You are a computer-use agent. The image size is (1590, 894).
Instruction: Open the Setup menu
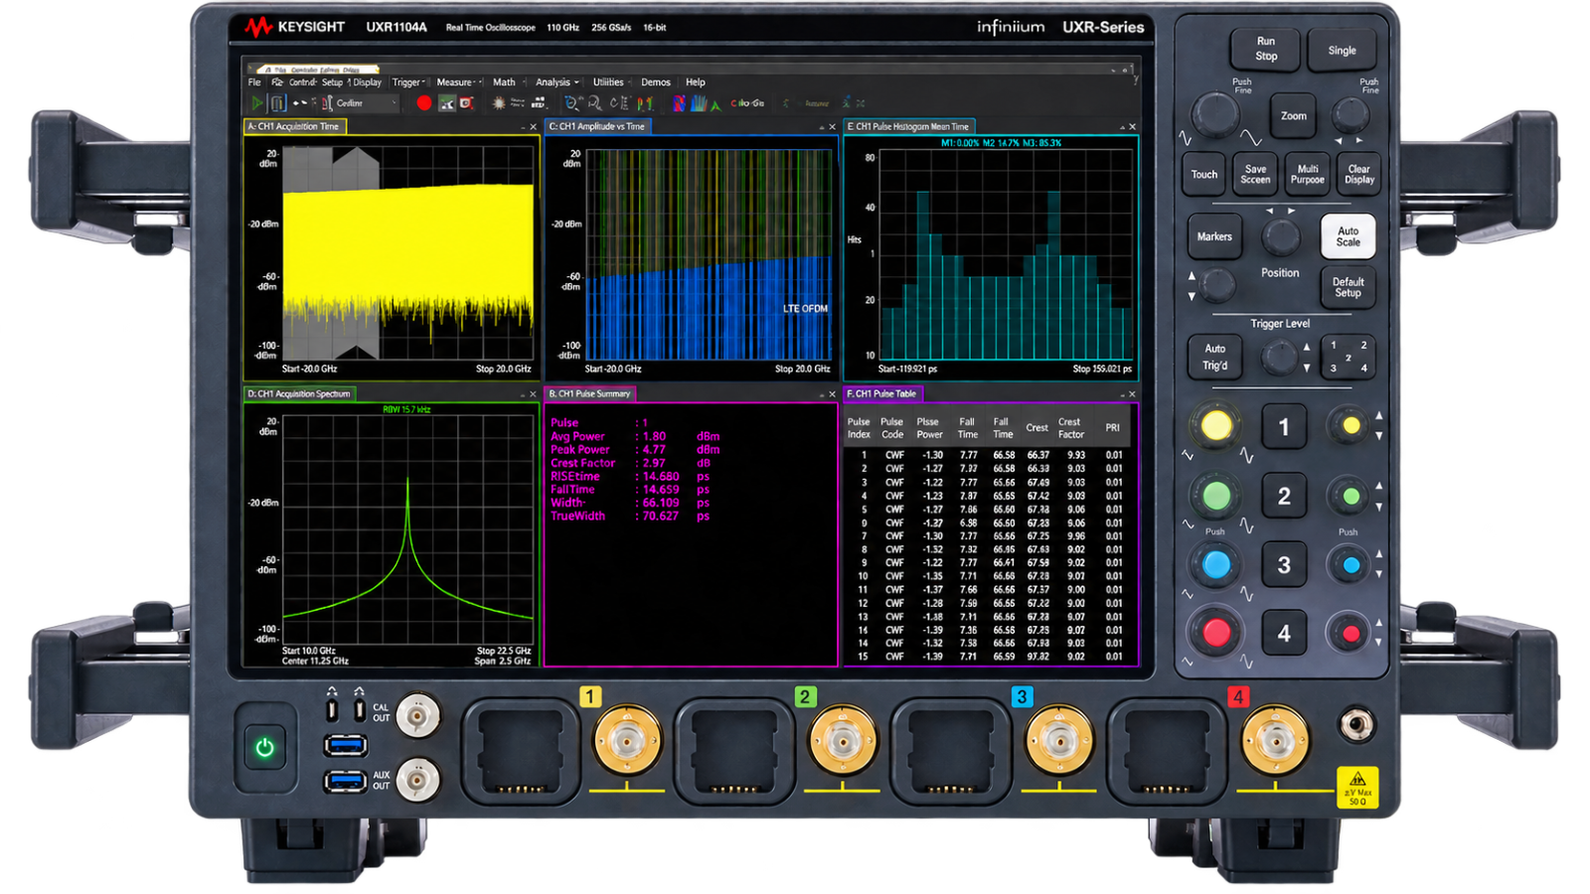pos(332,82)
